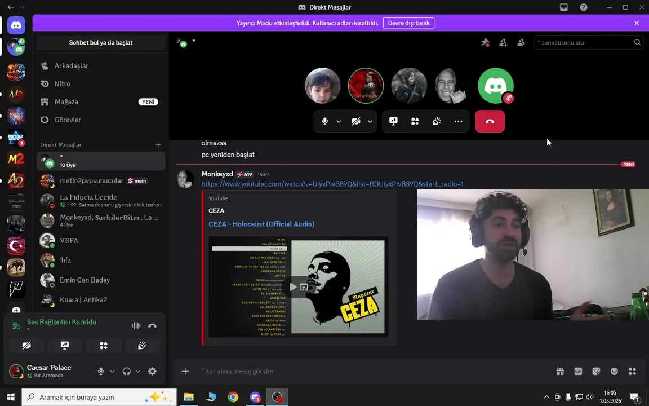Screen dimensions: 649x406
Task: Open the YouTube link in message
Action: coord(332,184)
